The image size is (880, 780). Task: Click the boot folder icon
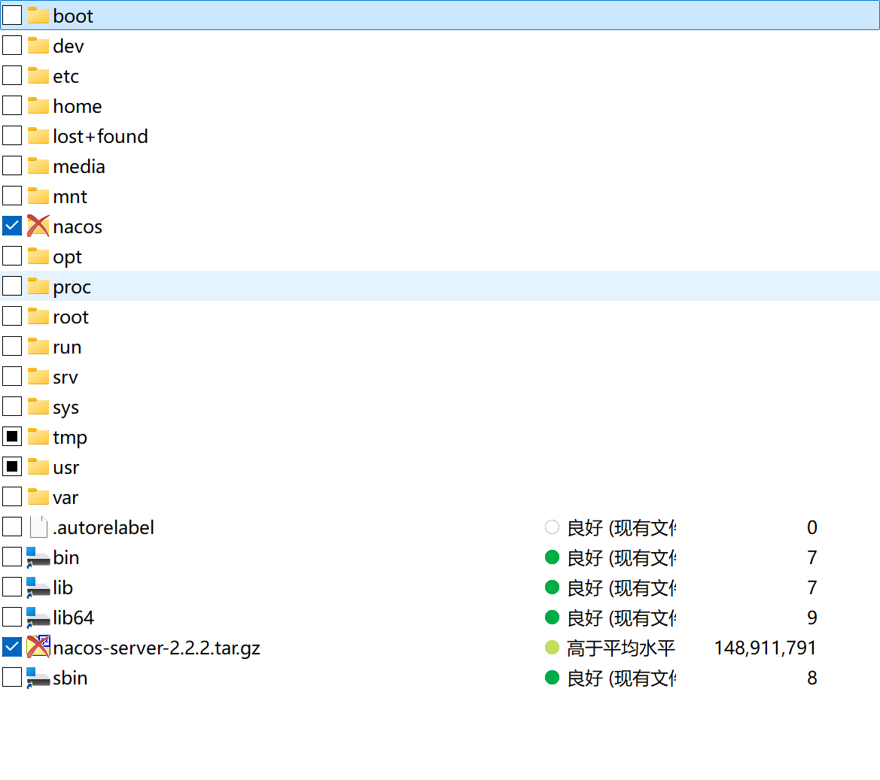(38, 16)
